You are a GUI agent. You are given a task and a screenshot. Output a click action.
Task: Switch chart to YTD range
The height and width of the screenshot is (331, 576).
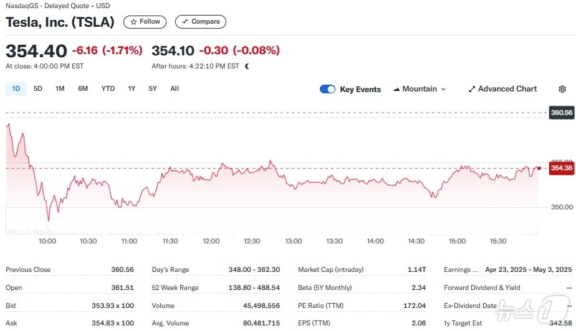click(x=108, y=88)
